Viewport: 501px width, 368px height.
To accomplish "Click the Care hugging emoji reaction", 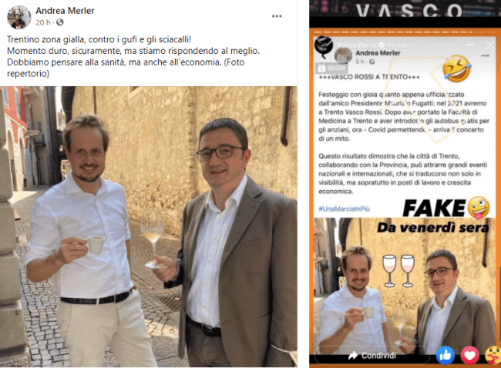I will click(x=493, y=355).
